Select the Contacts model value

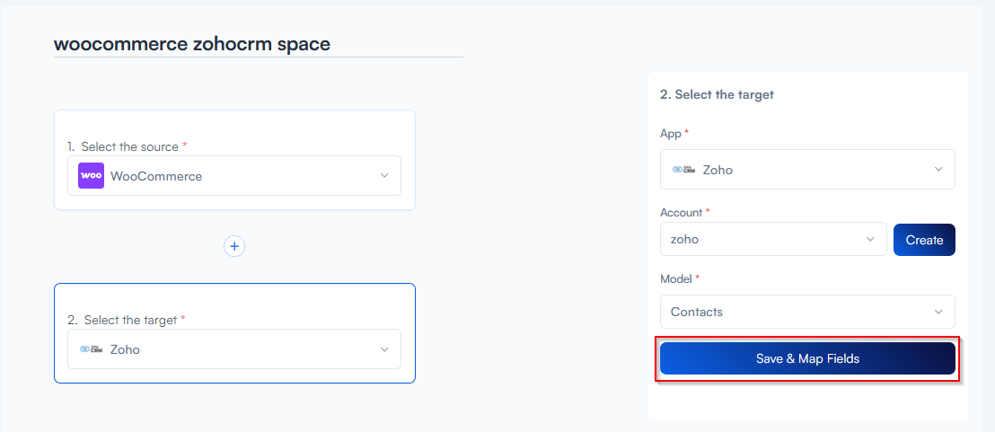(x=697, y=312)
